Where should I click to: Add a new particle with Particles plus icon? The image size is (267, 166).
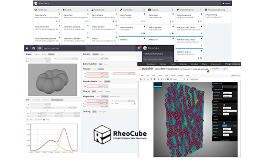[59, 10]
